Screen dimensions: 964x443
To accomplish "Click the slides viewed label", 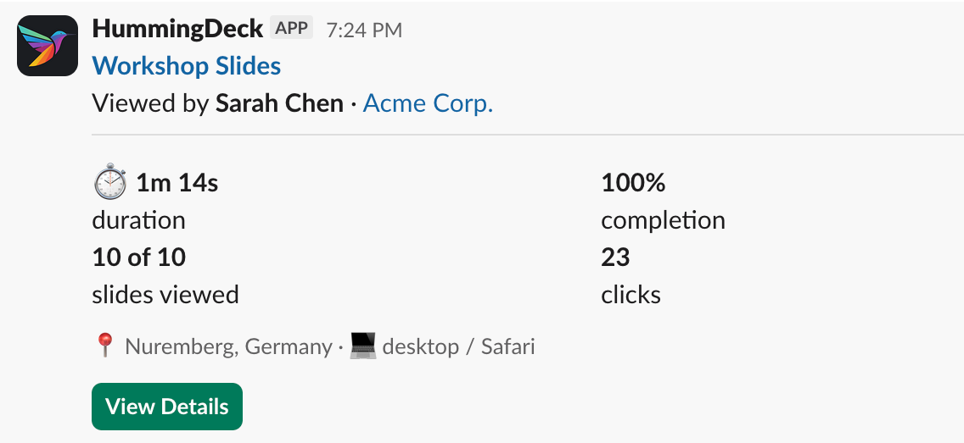I will 165,295.
